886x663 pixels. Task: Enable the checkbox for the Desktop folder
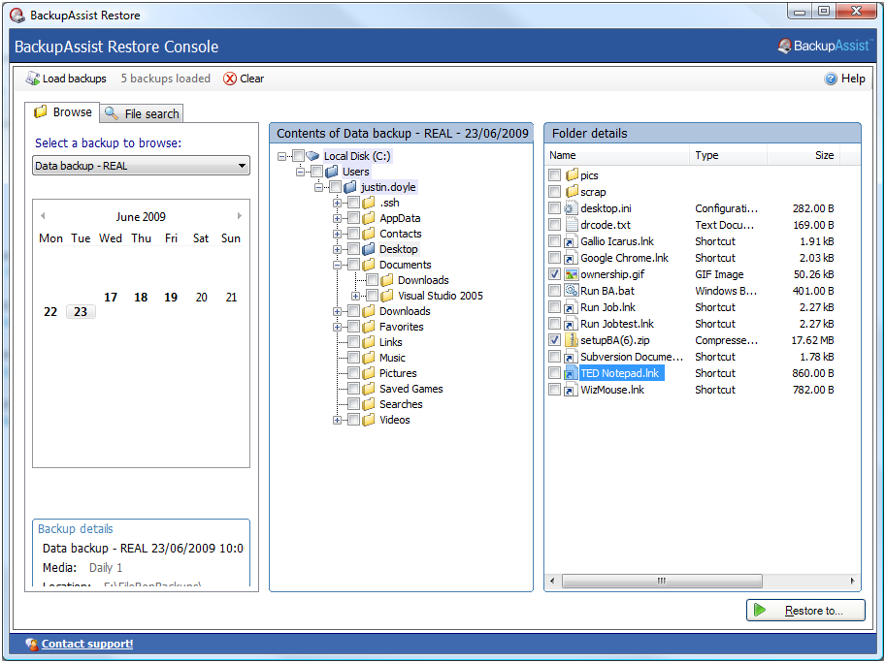353,249
